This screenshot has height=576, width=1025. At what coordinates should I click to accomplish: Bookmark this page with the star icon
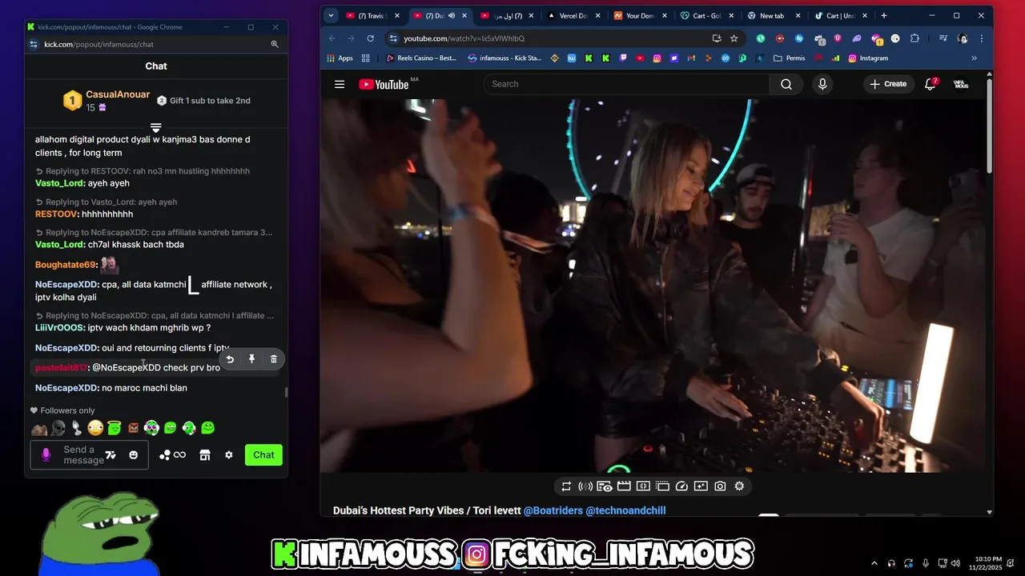(734, 38)
